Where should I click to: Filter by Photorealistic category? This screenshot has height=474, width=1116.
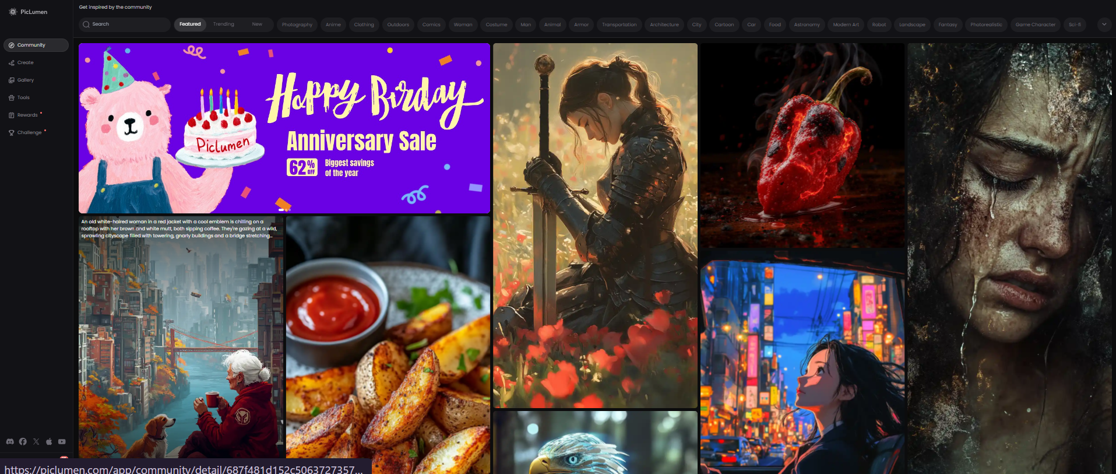click(986, 24)
